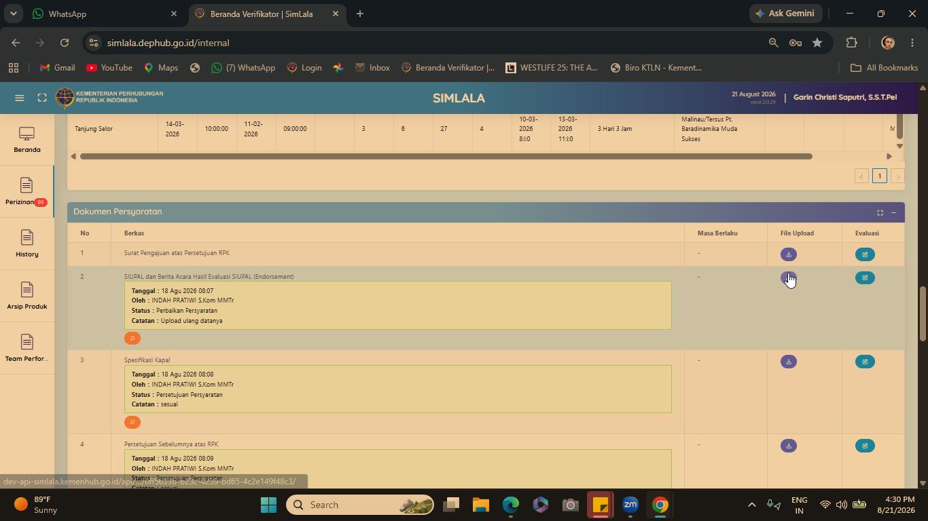928x521 pixels.
Task: Select page 1 in table pagination
Action: point(879,176)
